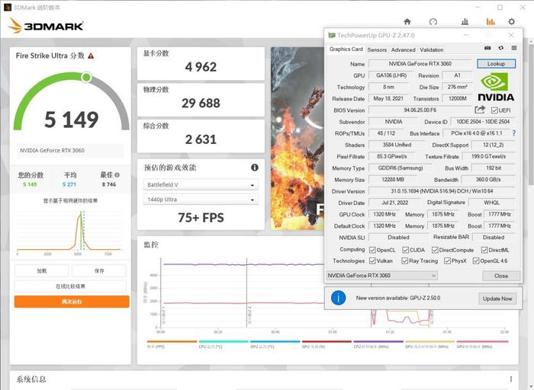This screenshot has width=534, height=390.
Task: Click the Bandwidth value 360.0 GB/s
Action: 488,179
